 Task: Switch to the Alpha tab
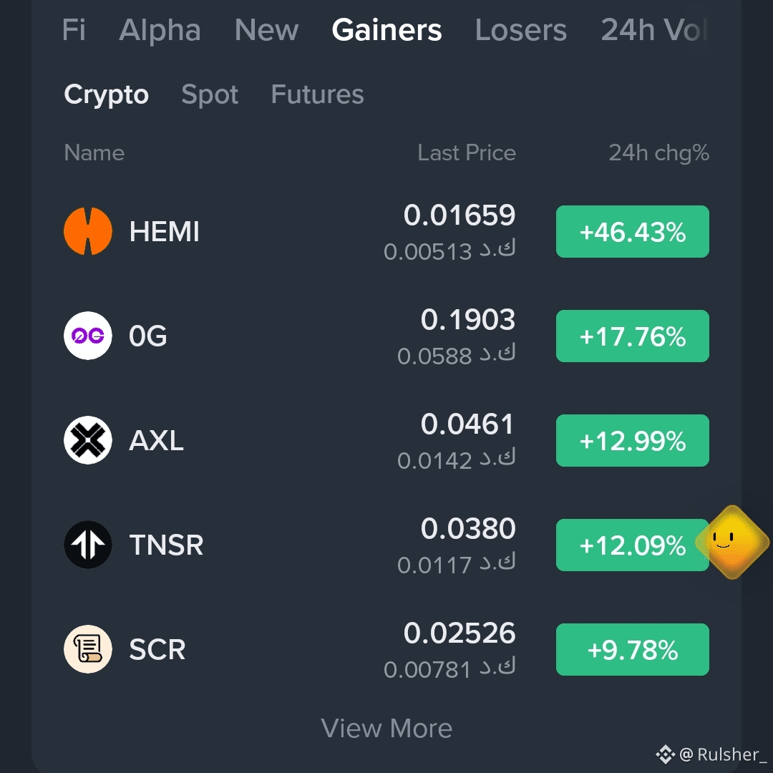[x=160, y=30]
